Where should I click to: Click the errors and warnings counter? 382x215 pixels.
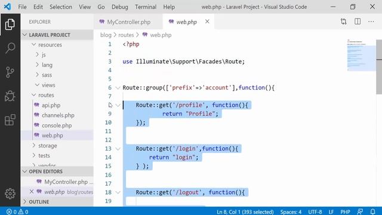(17, 211)
